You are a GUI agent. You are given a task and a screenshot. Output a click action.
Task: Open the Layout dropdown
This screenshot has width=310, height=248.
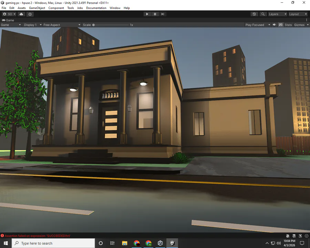point(298,14)
